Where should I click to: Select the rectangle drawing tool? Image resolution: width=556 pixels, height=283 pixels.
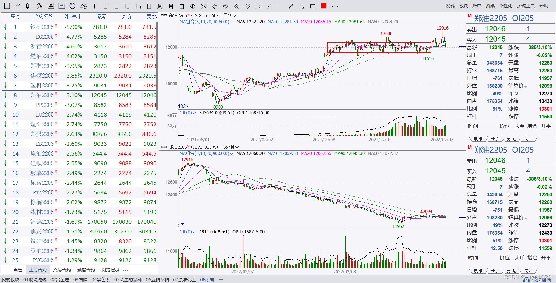313,6
